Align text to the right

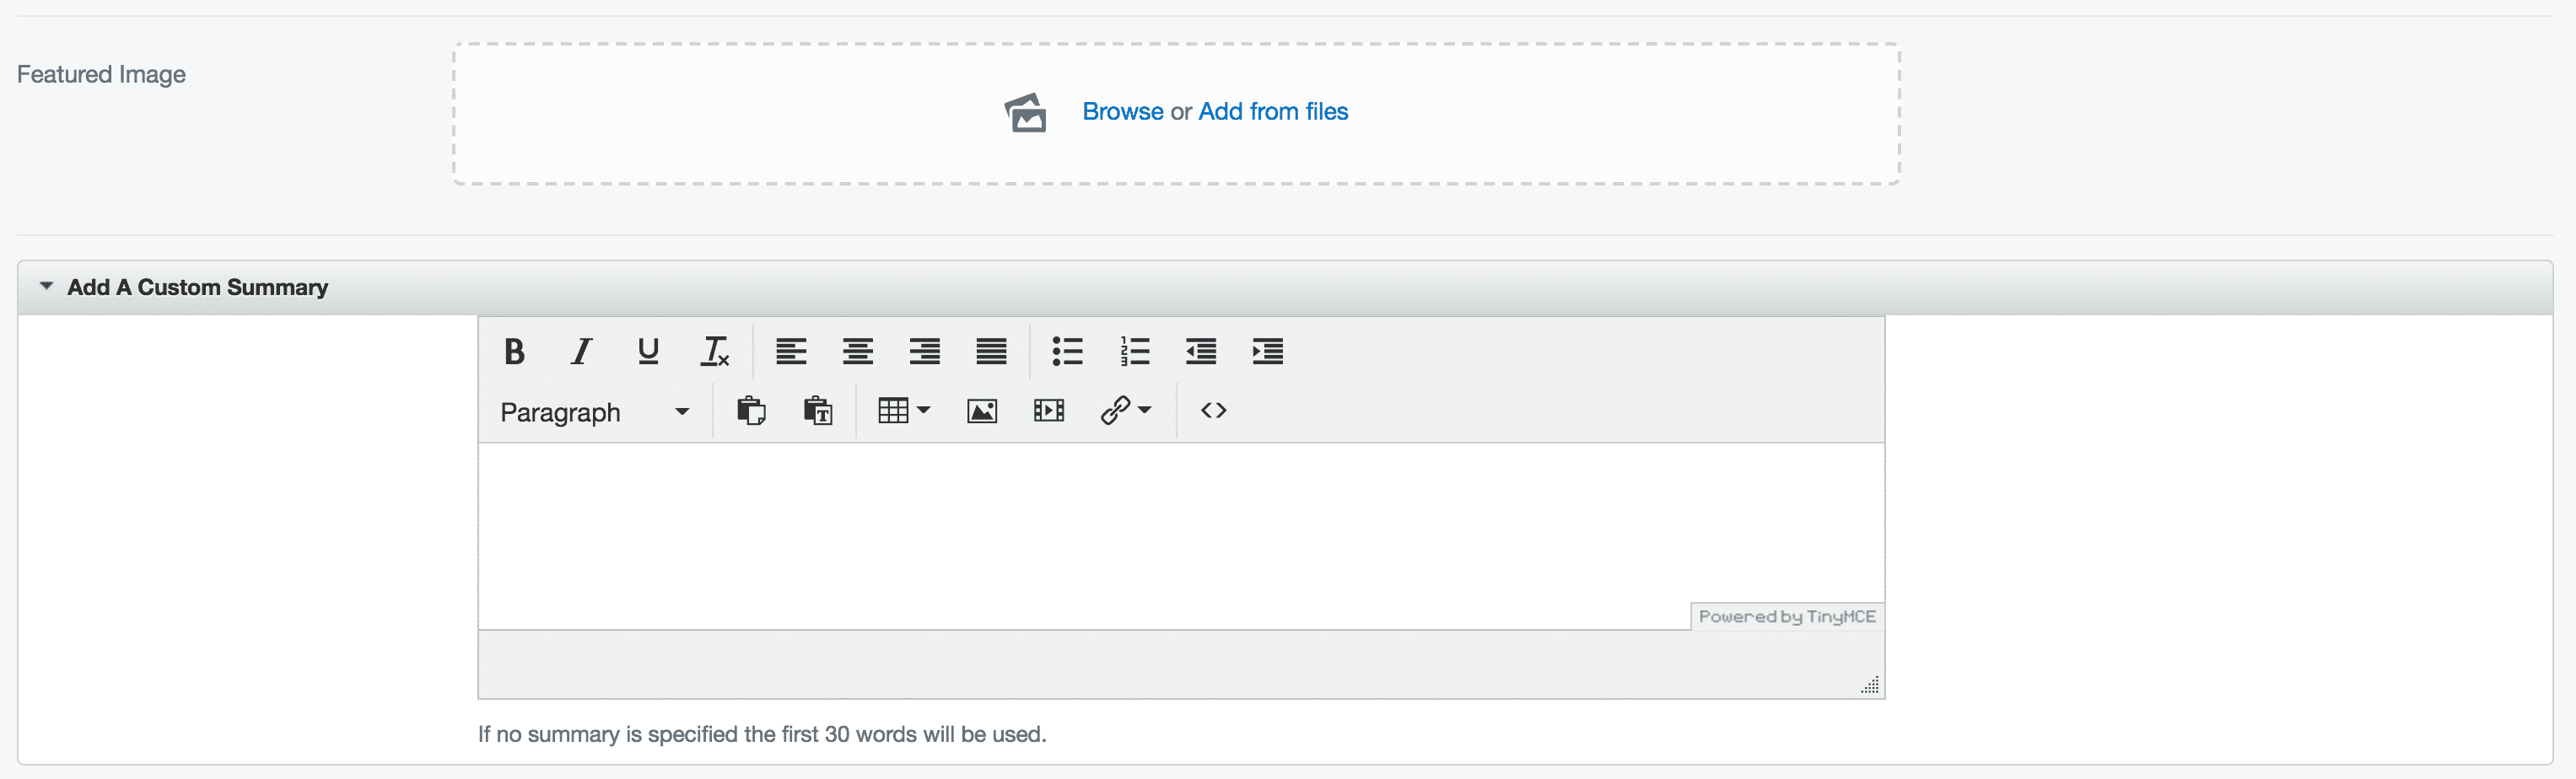(x=925, y=351)
